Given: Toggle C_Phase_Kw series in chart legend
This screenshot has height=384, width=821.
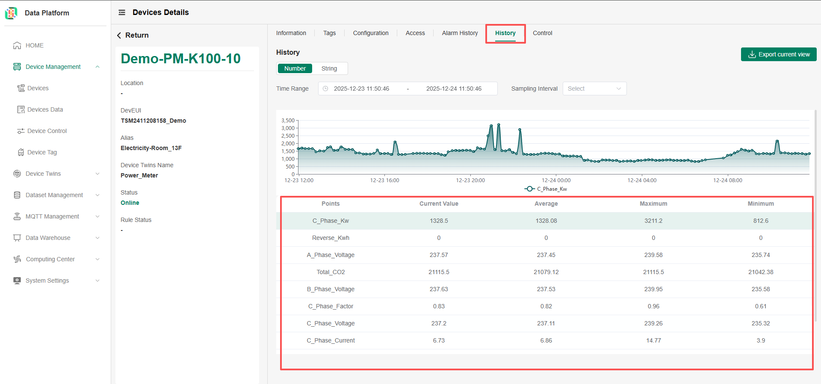Looking at the screenshot, I should [x=546, y=189].
